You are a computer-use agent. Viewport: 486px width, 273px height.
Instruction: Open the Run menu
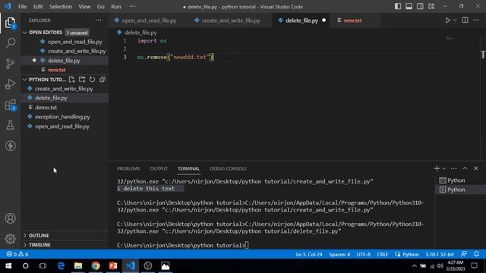[116, 7]
